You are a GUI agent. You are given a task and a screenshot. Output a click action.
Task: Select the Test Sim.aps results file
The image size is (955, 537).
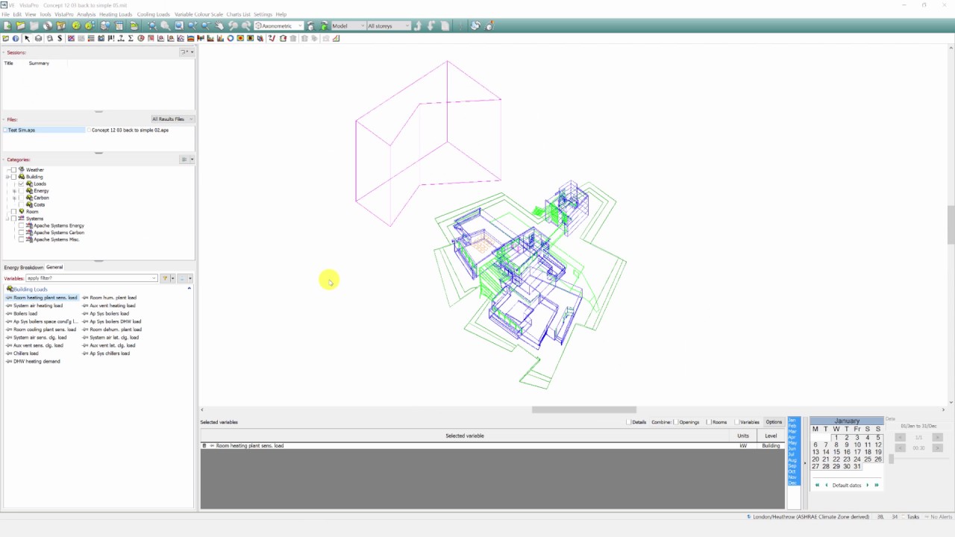click(44, 130)
